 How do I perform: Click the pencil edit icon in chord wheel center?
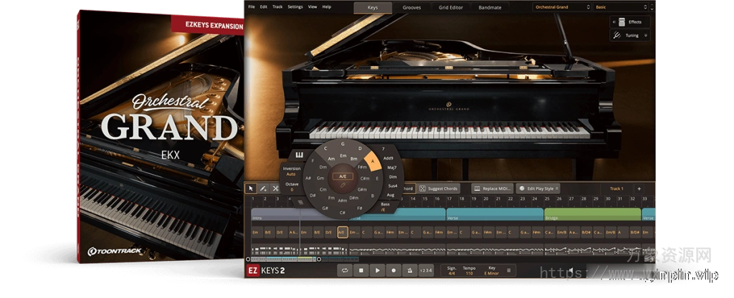343,186
